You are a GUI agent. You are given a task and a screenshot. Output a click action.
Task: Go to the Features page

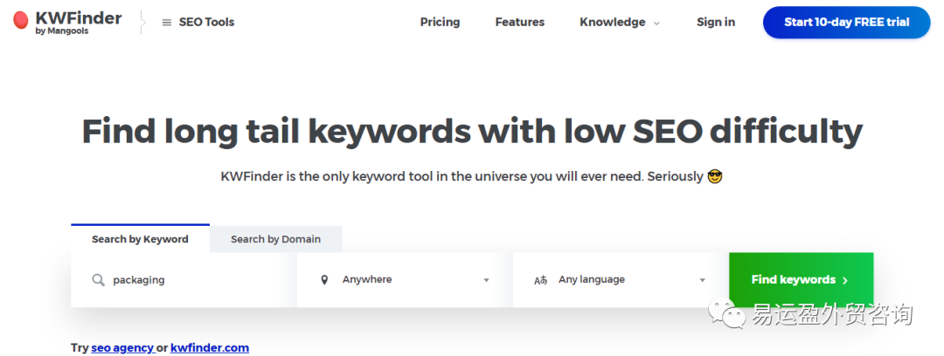(519, 23)
